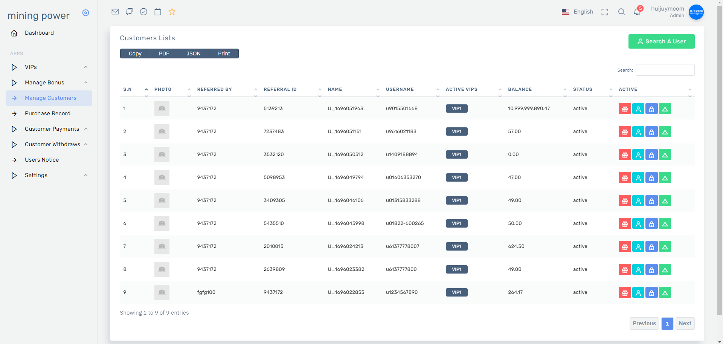The image size is (723, 344).
Task: Click the Print button
Action: click(x=224, y=54)
